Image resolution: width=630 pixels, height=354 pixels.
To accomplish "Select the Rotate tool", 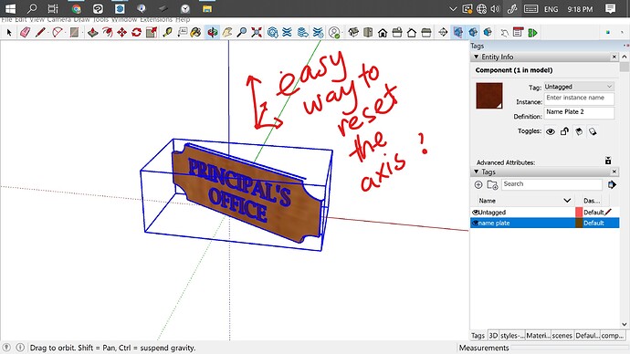I will (x=137, y=32).
